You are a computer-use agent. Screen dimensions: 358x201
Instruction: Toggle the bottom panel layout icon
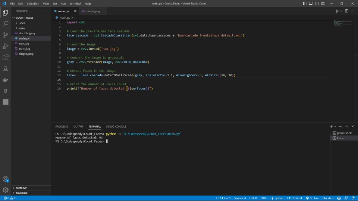(x=311, y=3)
